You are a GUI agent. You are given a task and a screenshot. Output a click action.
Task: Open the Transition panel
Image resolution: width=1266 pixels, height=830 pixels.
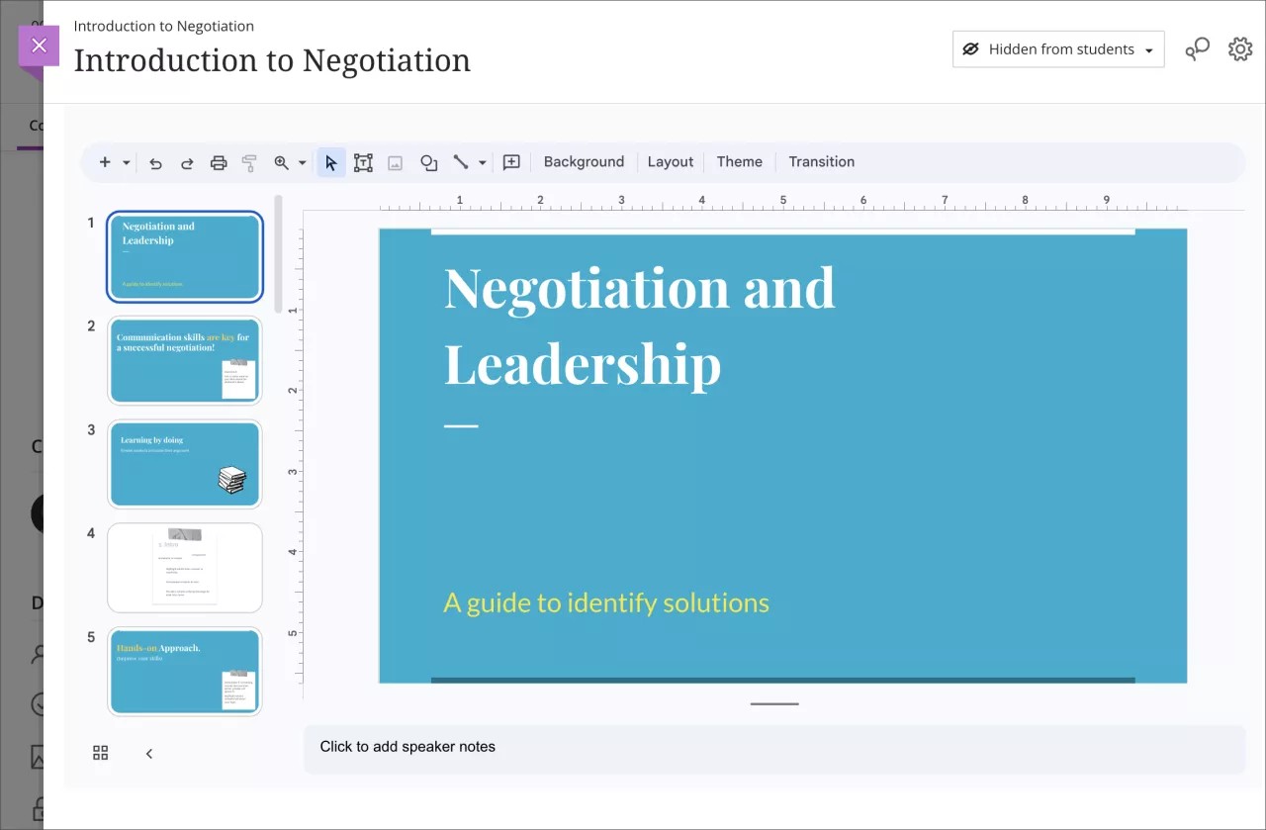(x=821, y=161)
